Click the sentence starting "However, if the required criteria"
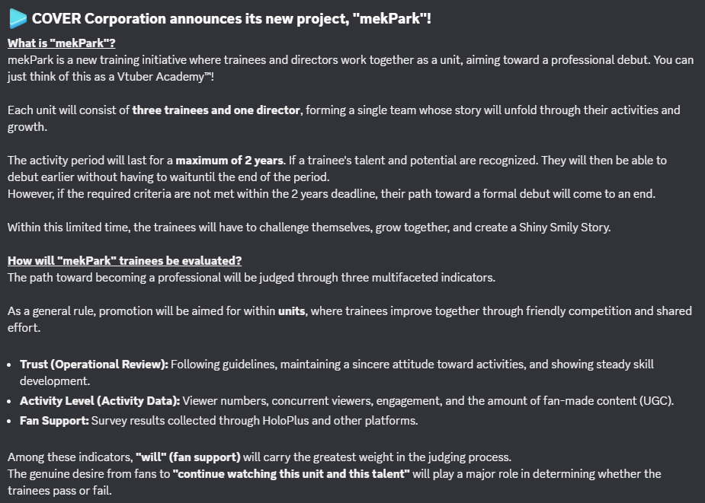Viewport: 705px width, 503px height. click(332, 194)
